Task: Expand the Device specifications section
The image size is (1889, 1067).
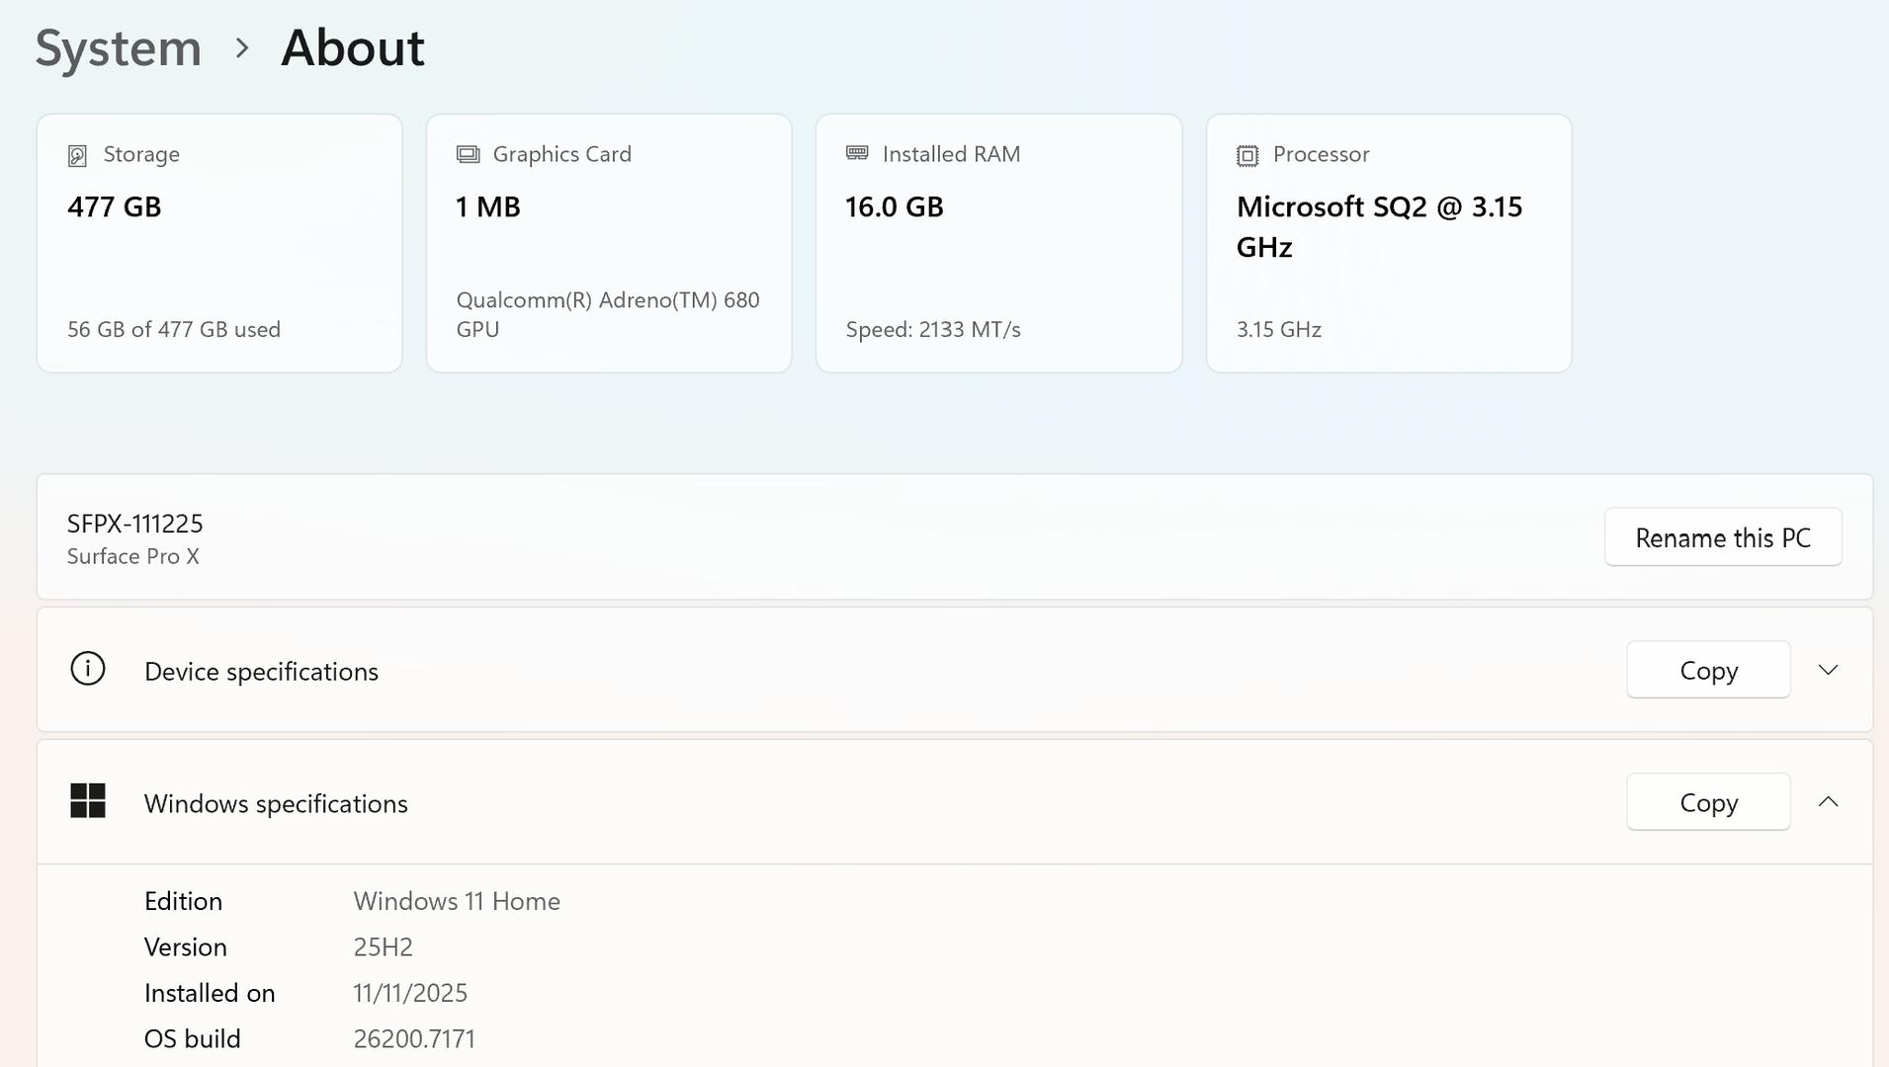Action: tap(1828, 670)
